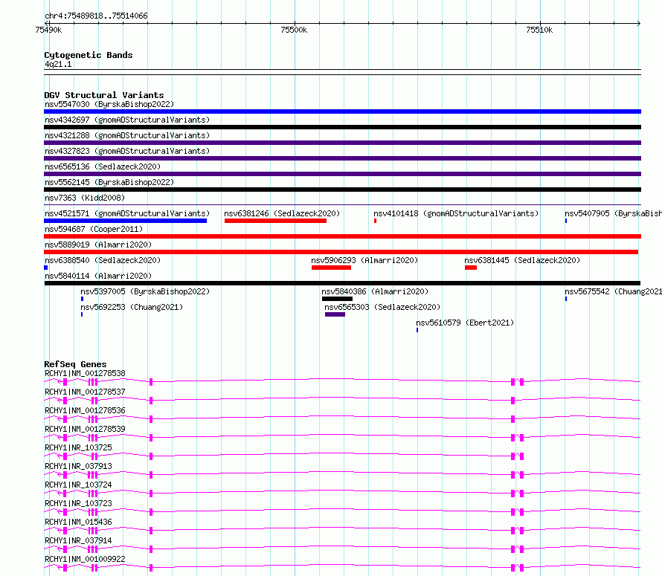
Task: Click nsv5397005 (ByrskaBishop2022) label
Action: click(145, 291)
